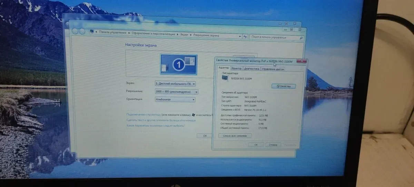
Task: Switch to the Диагностика tab
Action: point(251,69)
